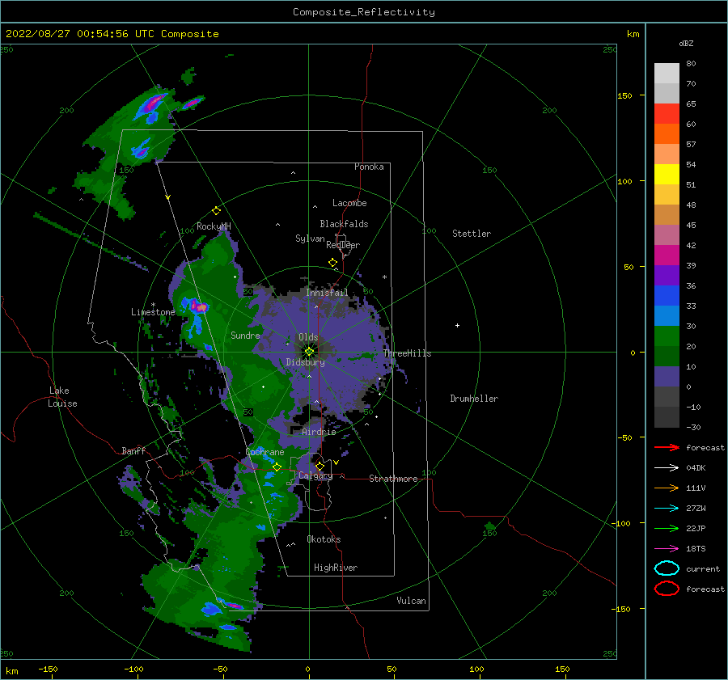Click the ThreeHills city label
Viewport: 728px width, 680px height.
(x=407, y=353)
